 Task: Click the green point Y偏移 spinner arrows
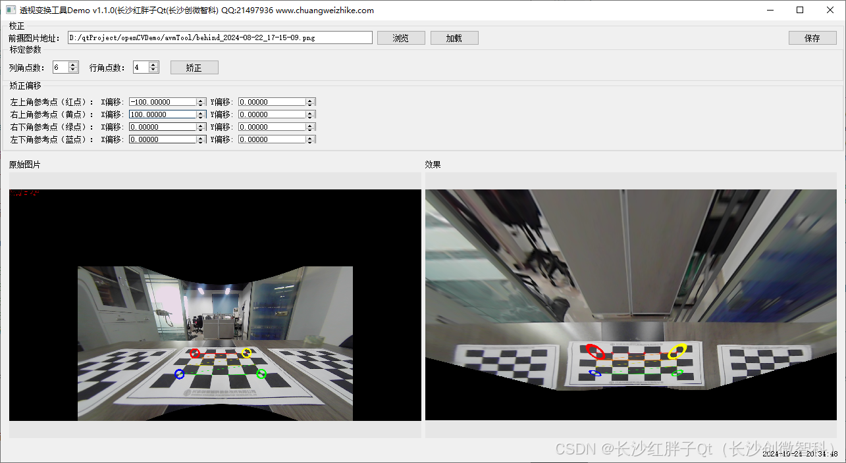coord(310,127)
